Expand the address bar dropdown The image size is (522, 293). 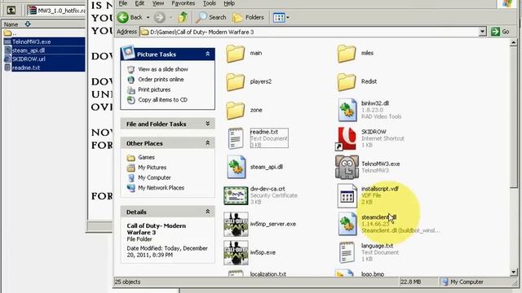(x=482, y=32)
